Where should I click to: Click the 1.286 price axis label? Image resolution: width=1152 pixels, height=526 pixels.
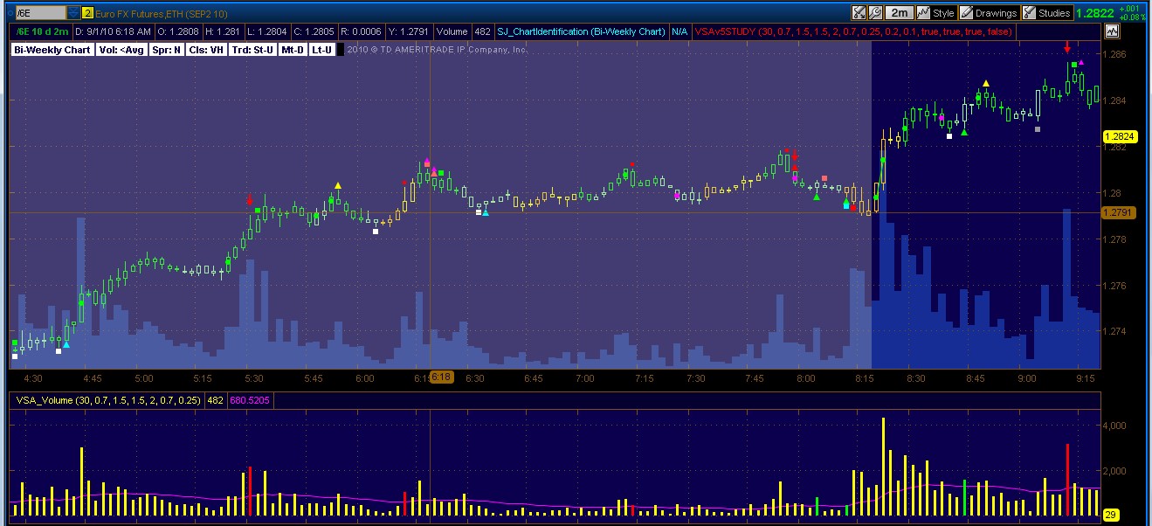(x=1115, y=54)
